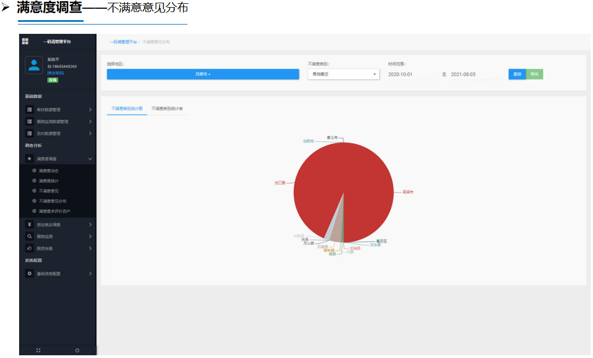The width and height of the screenshot is (593, 358).
Task: Select the radio bullet beside 不满意意见分布
Action: point(34,201)
